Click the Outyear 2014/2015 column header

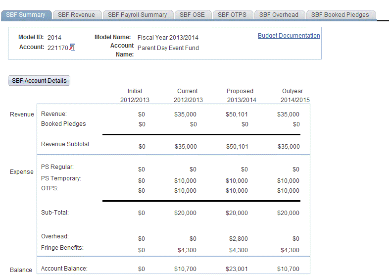292,96
